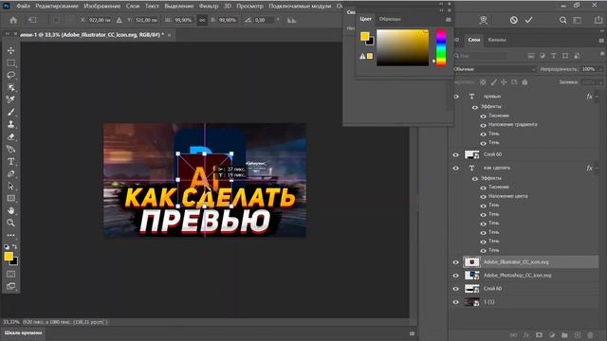Toggle the width-height aspect ratio link

coord(202,20)
